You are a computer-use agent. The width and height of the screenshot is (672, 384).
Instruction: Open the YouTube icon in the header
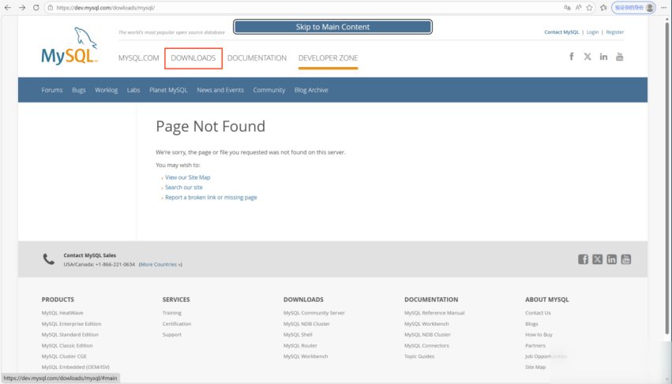click(620, 57)
